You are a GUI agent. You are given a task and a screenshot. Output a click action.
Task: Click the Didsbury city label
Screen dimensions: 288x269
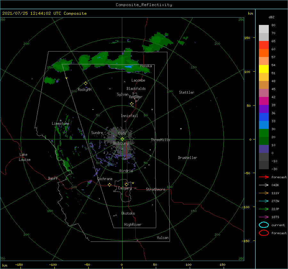pyautogui.click(x=121, y=143)
